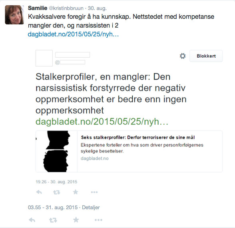
Task: Open more options on embedded tweet
Action: click(x=94, y=192)
